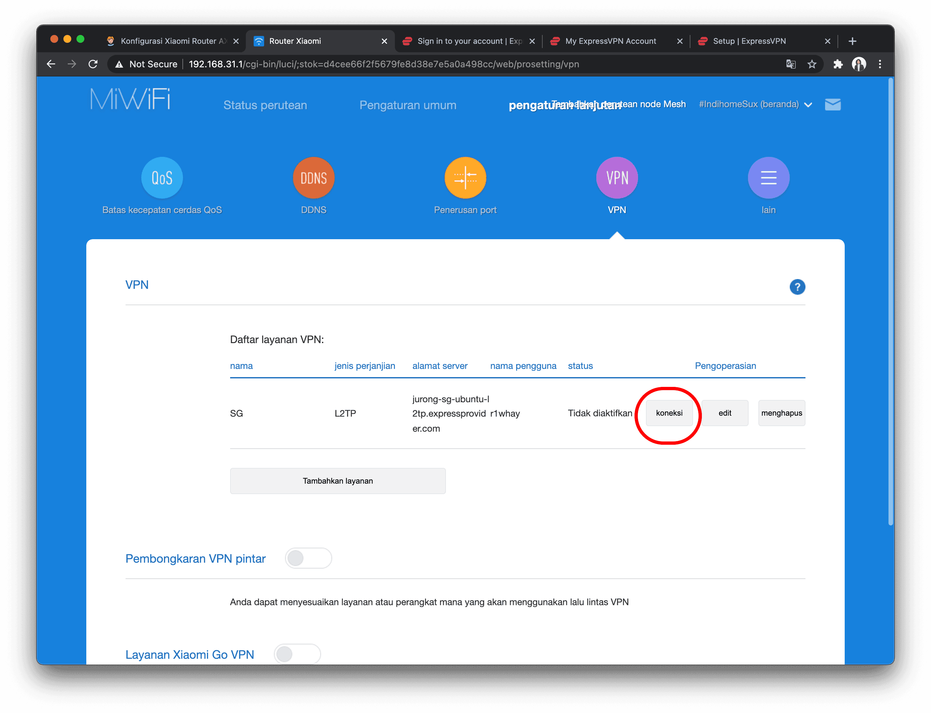Viewport: 931px width, 713px height.
Task: Bookmark page with the star icon
Action: (811, 64)
